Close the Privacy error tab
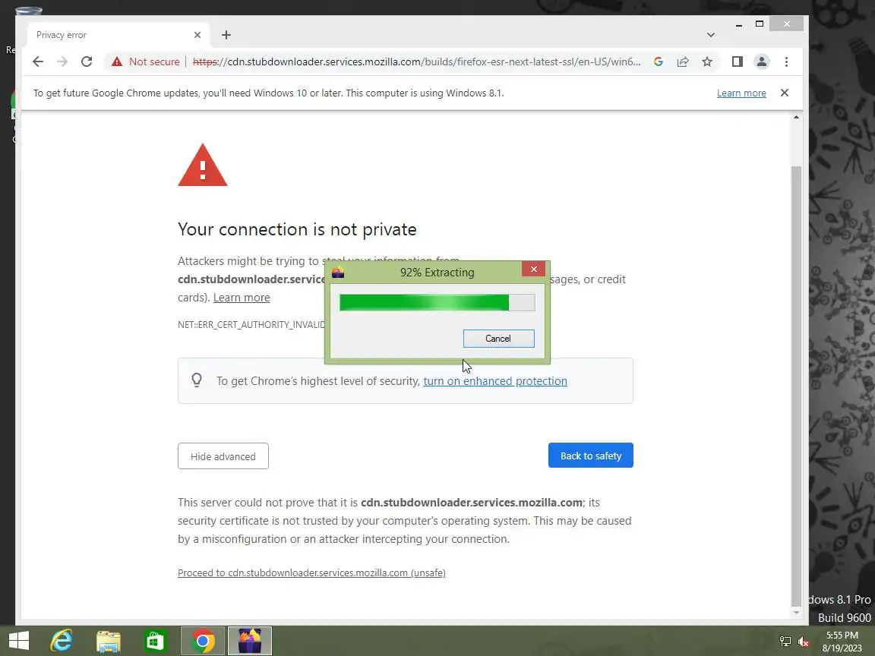This screenshot has height=656, width=875. click(197, 35)
